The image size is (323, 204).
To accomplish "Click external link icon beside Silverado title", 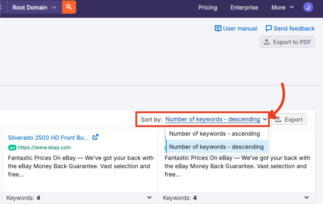I will [x=96, y=137].
